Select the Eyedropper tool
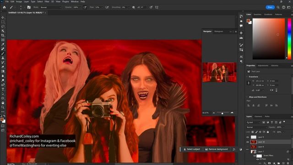The height and width of the screenshot is (165, 293). coord(3,44)
